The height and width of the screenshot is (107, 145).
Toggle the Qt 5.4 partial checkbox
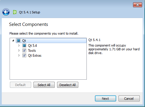(x=24, y=46)
